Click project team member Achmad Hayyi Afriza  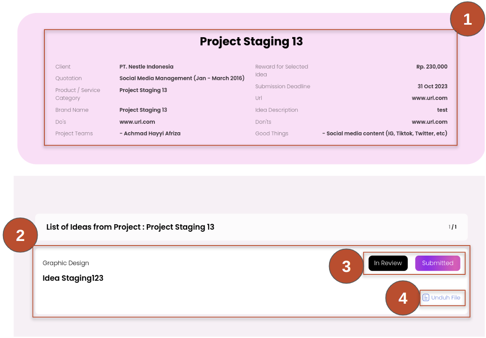pyautogui.click(x=150, y=133)
